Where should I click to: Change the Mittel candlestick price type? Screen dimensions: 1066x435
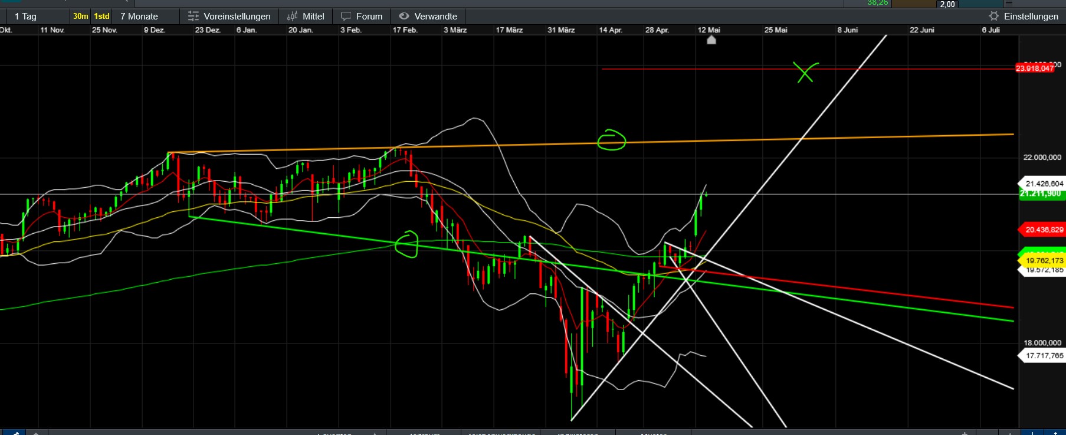(x=306, y=17)
